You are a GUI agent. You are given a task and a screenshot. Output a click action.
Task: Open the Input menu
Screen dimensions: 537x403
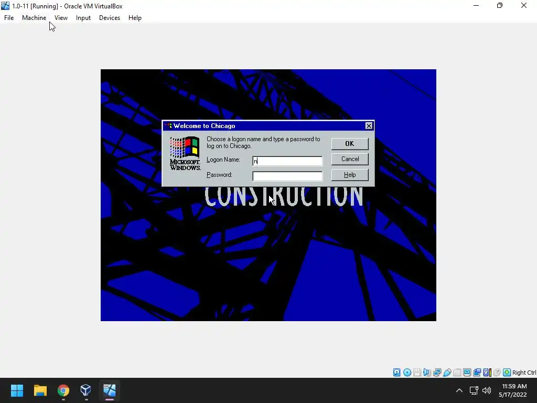(83, 18)
